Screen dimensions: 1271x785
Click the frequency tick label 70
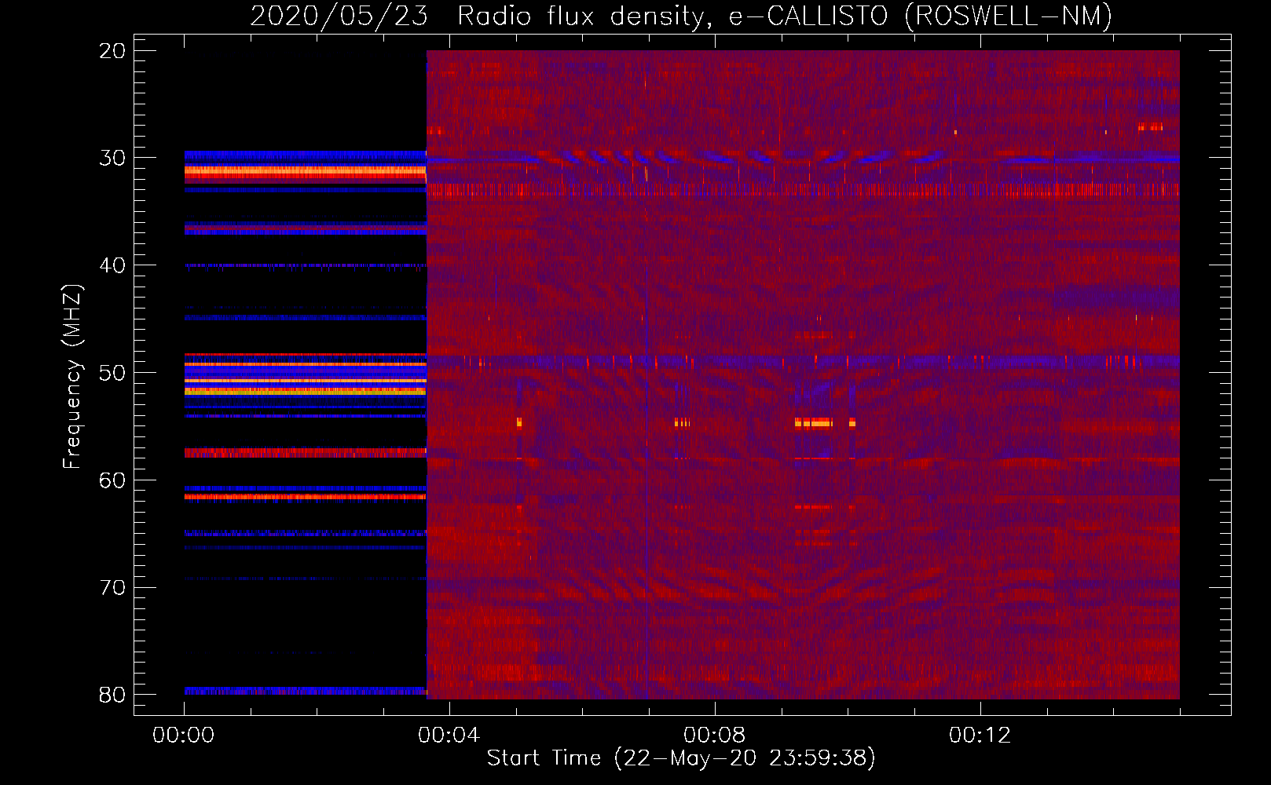(x=112, y=588)
